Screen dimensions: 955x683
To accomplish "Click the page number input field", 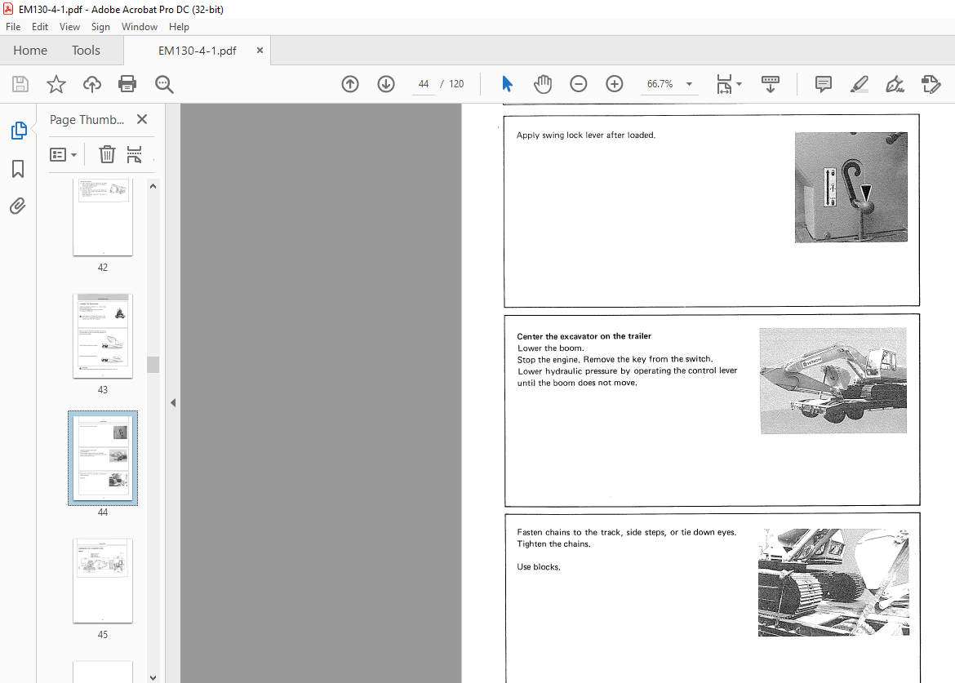I will pos(424,84).
